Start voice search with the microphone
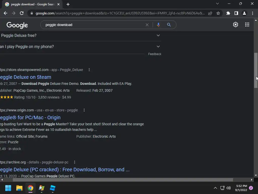 point(158,25)
